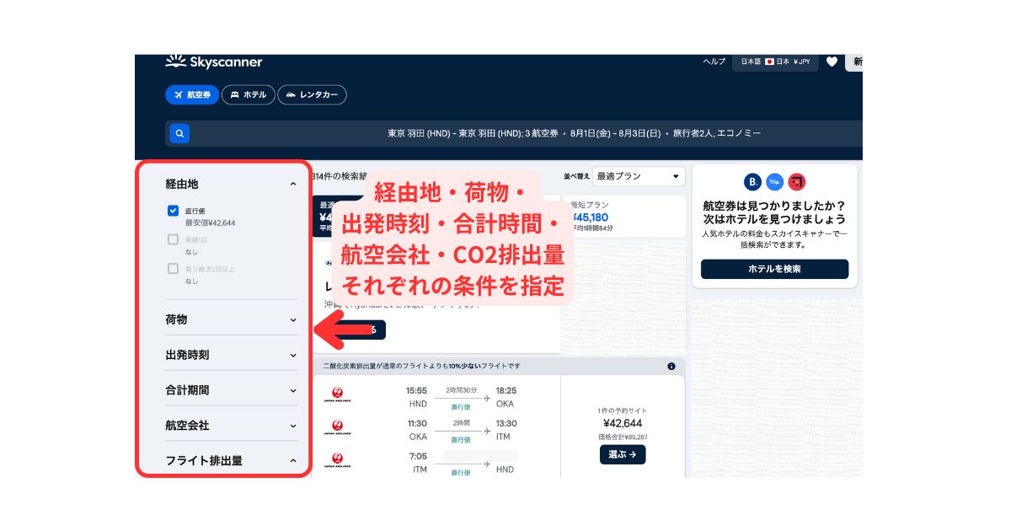Switch to the ホテル tab
The height and width of the screenshot is (531, 1011).
pos(248,95)
